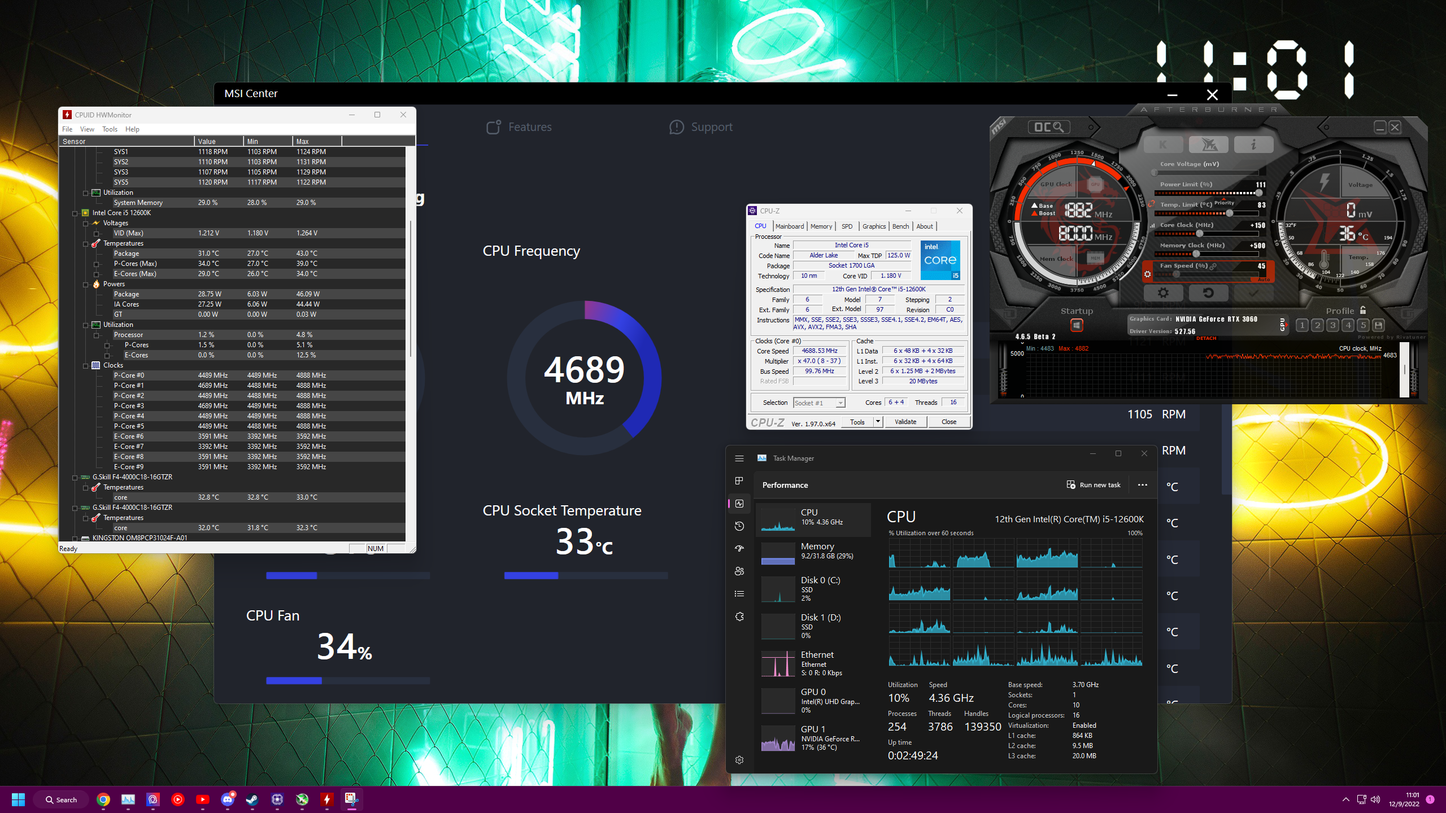Click Run new task in Task Manager
1446x813 pixels.
1094,485
